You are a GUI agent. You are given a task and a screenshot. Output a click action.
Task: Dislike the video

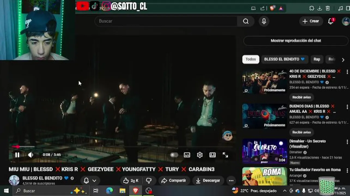[149, 180]
